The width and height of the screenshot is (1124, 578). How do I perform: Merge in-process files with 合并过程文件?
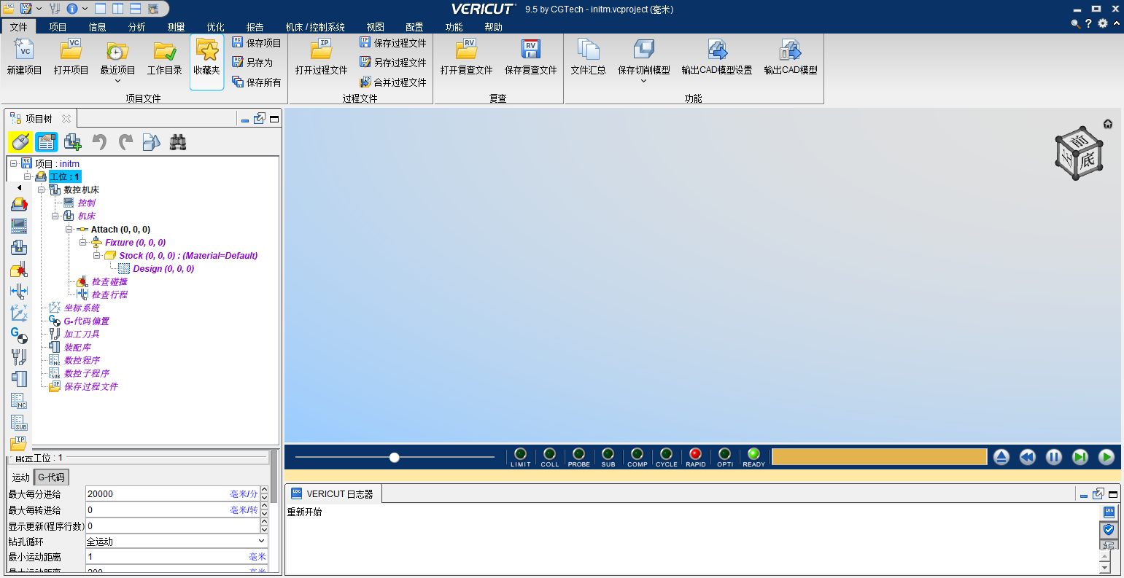click(392, 82)
